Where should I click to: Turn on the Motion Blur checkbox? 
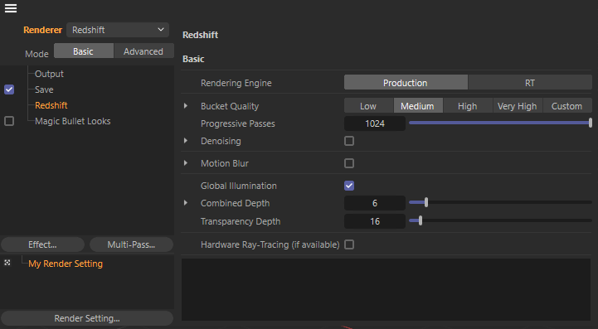click(349, 163)
